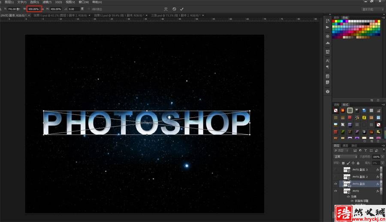Open the Layer Comps panel icon
The width and height of the screenshot is (386, 222).
click(x=327, y=76)
